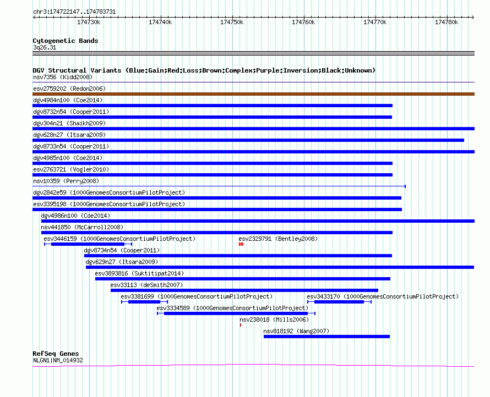This screenshot has width=490, height=397.
Task: Click the 174780k ruler position label
Action: pyautogui.click(x=447, y=22)
